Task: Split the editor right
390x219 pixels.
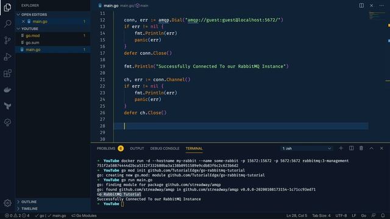Action: 361,5
